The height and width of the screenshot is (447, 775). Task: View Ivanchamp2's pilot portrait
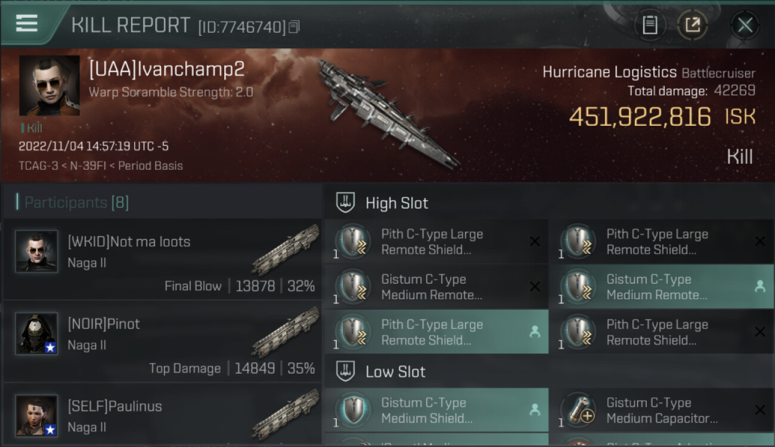point(49,85)
